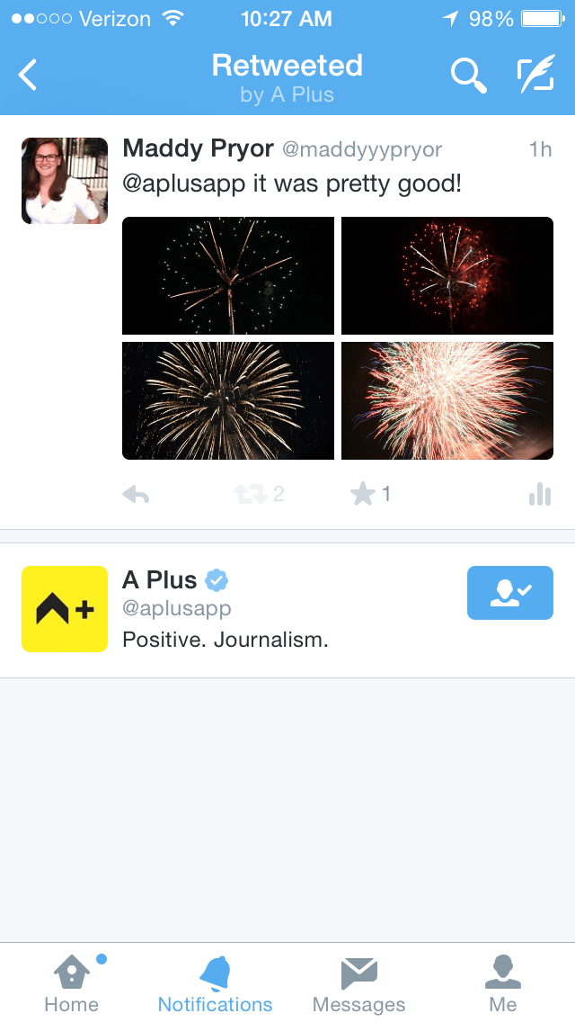575x1022 pixels.
Task: Open the A Plus yellow logo avatar
Action: (x=65, y=609)
